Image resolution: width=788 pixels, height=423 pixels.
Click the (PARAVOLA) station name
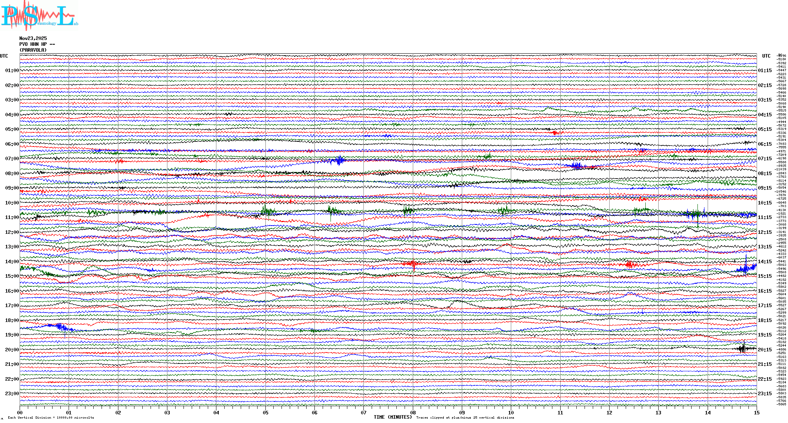tap(33, 50)
